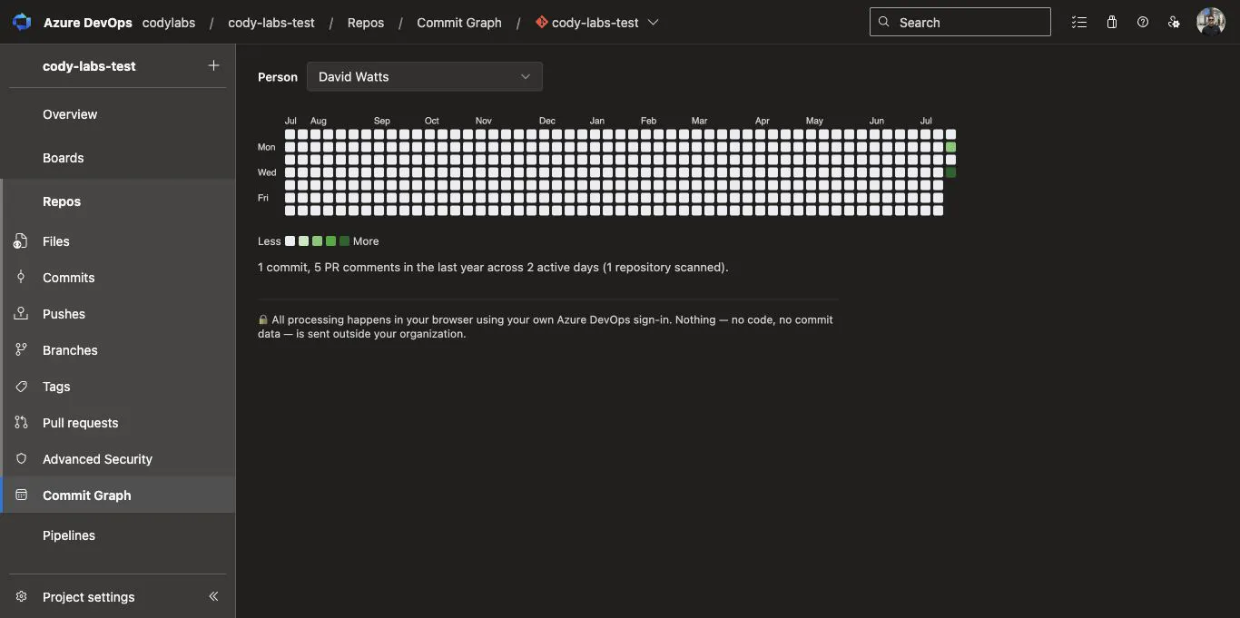Image resolution: width=1240 pixels, height=618 pixels.
Task: Select Commit Graph in the sidebar
Action: (118, 495)
